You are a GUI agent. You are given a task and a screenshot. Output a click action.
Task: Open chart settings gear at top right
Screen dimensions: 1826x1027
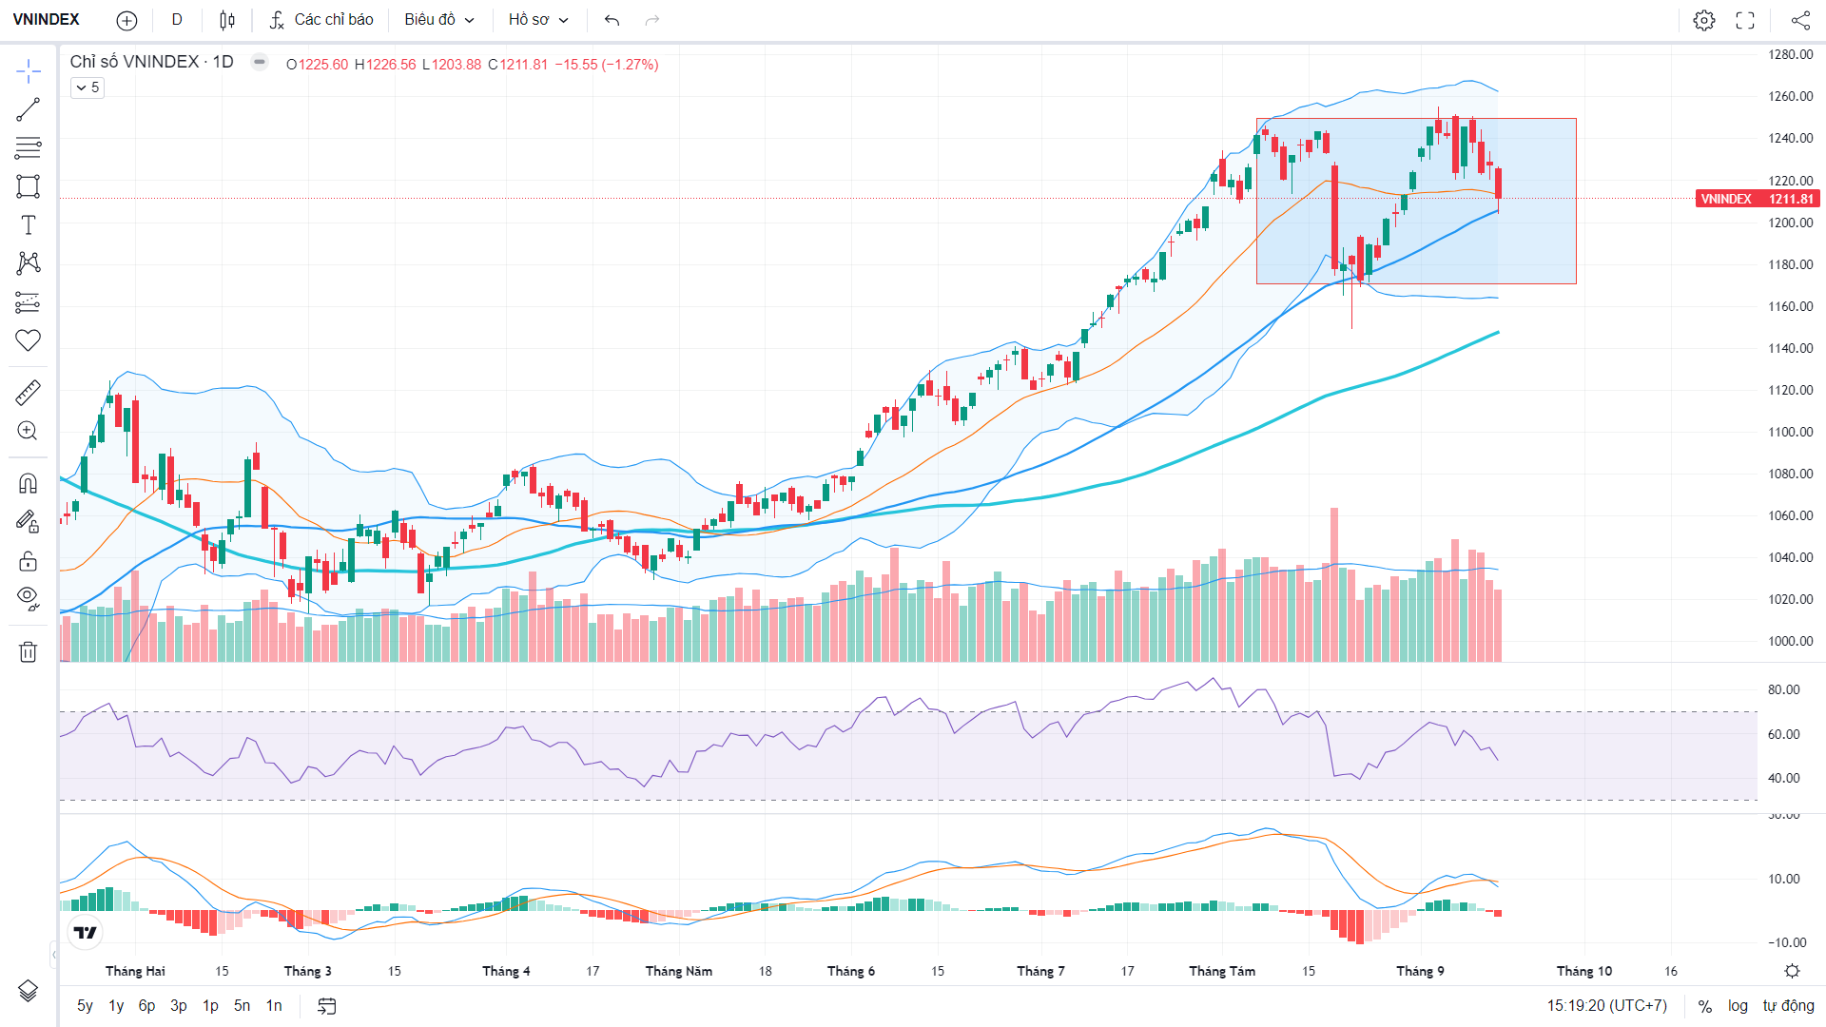point(1704,20)
